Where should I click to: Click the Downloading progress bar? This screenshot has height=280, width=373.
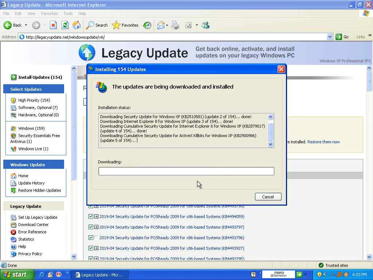(186, 171)
